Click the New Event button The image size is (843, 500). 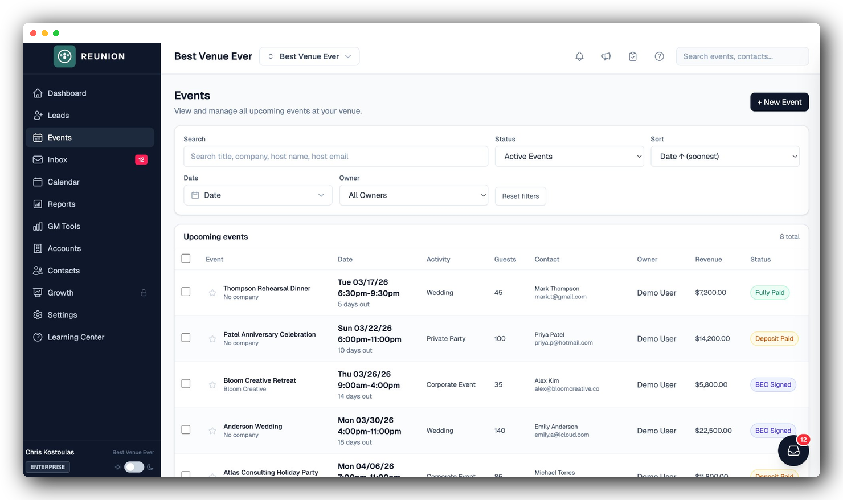point(779,102)
